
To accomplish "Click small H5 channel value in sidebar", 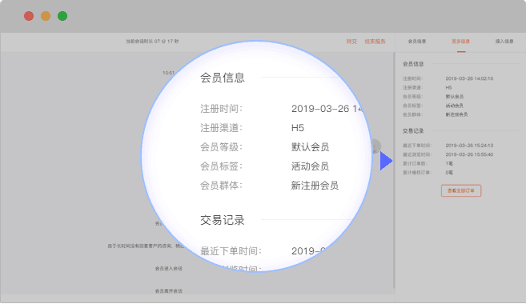I will 448,88.
